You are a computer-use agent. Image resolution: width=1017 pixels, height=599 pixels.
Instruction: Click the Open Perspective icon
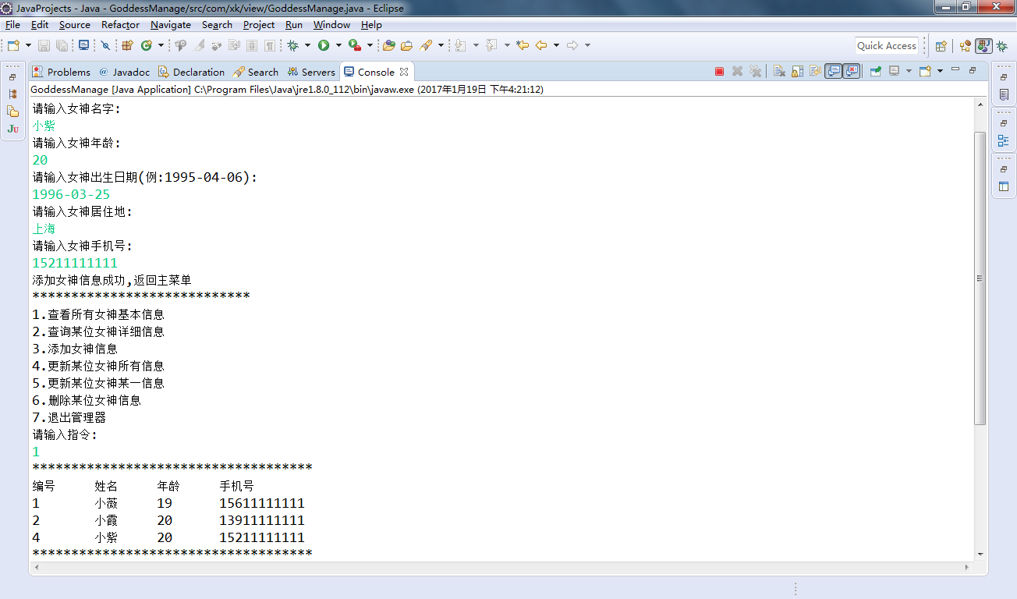pyautogui.click(x=941, y=46)
